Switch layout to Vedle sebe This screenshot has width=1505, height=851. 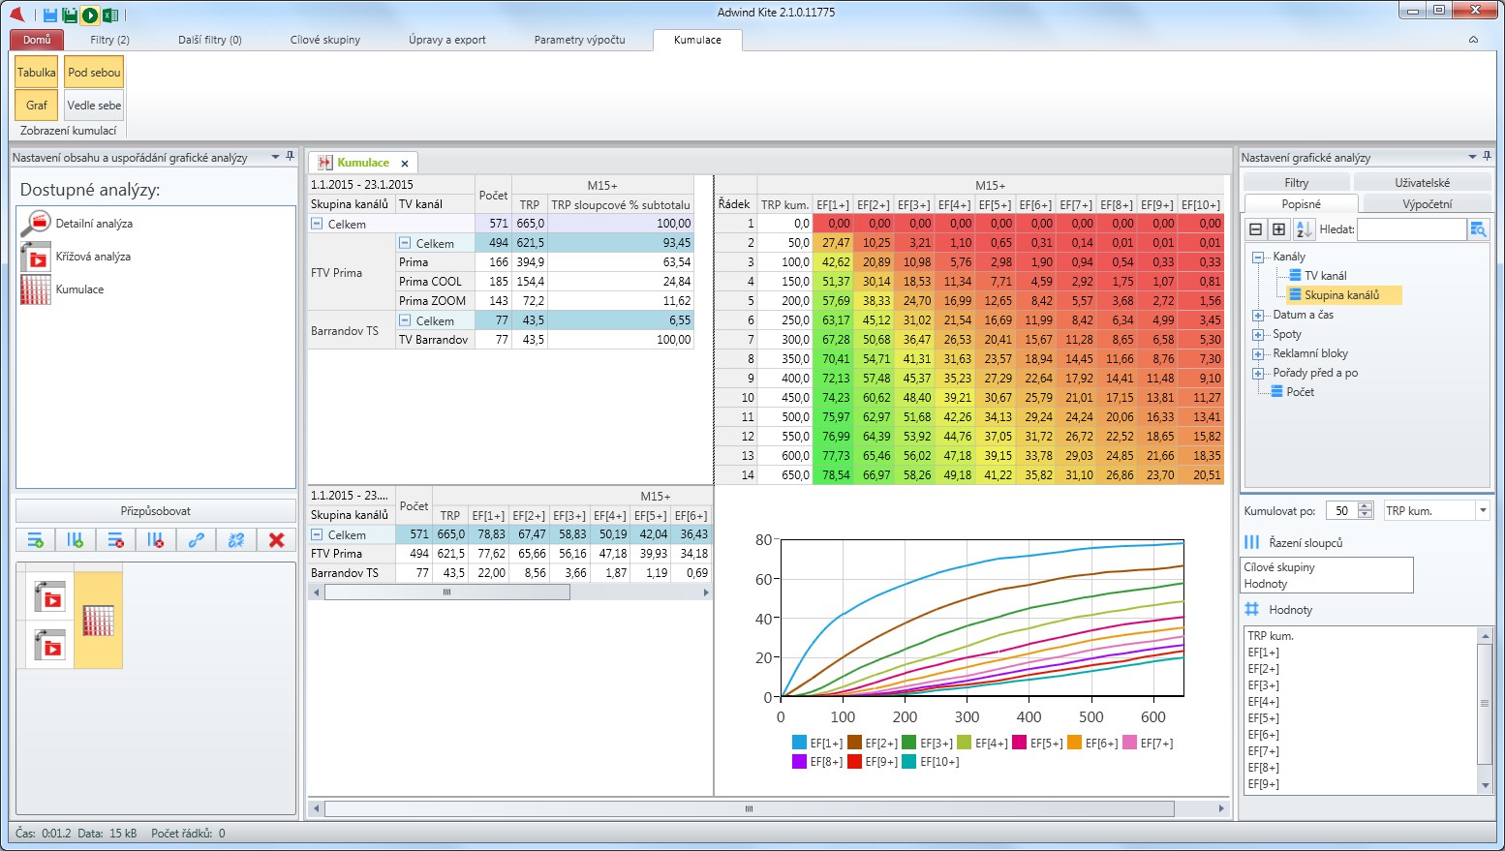94,105
